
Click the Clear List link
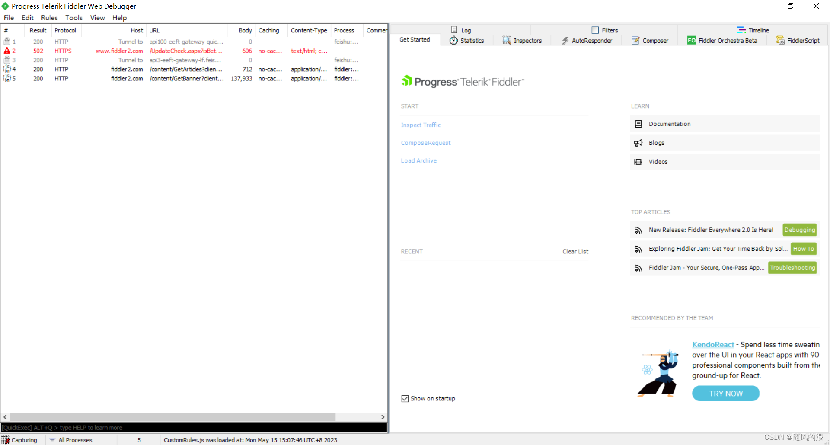click(575, 251)
